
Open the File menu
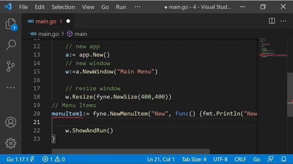tap(23, 7)
